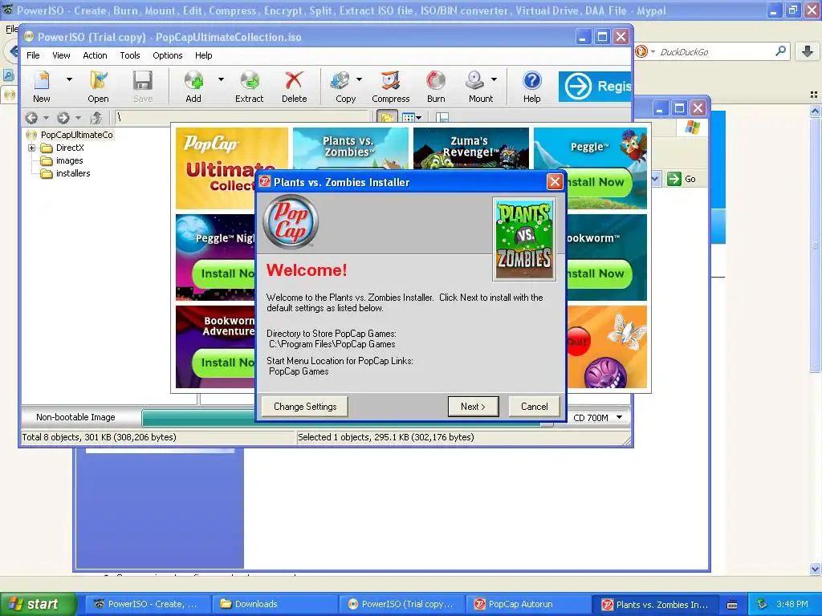This screenshot has height=616, width=822.
Task: Select the PopCapUltimateCo root tree node
Action: (x=76, y=135)
